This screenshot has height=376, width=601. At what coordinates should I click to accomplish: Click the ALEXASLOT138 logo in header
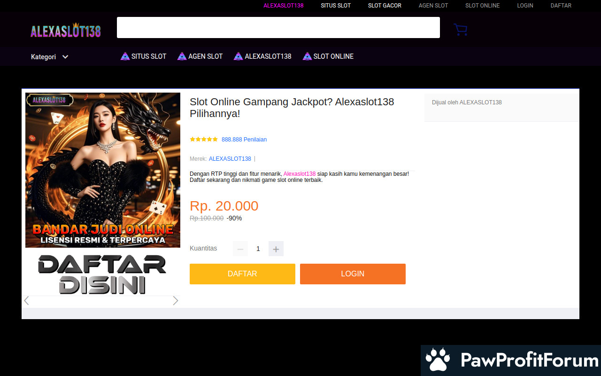[66, 31]
